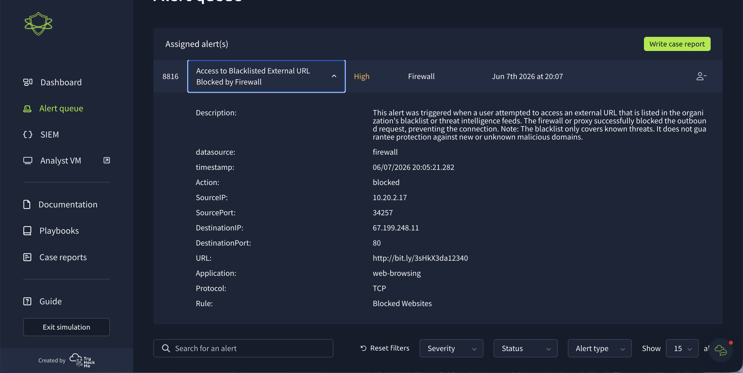
Task: Click the TryHackMe logo
Action: coord(82,360)
